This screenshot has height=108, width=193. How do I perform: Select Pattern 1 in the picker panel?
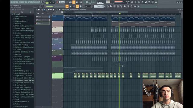43,17
